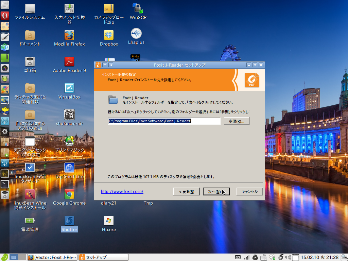Switch to second workspace in pager
This screenshot has width=348, height=261.
tap(22, 258)
